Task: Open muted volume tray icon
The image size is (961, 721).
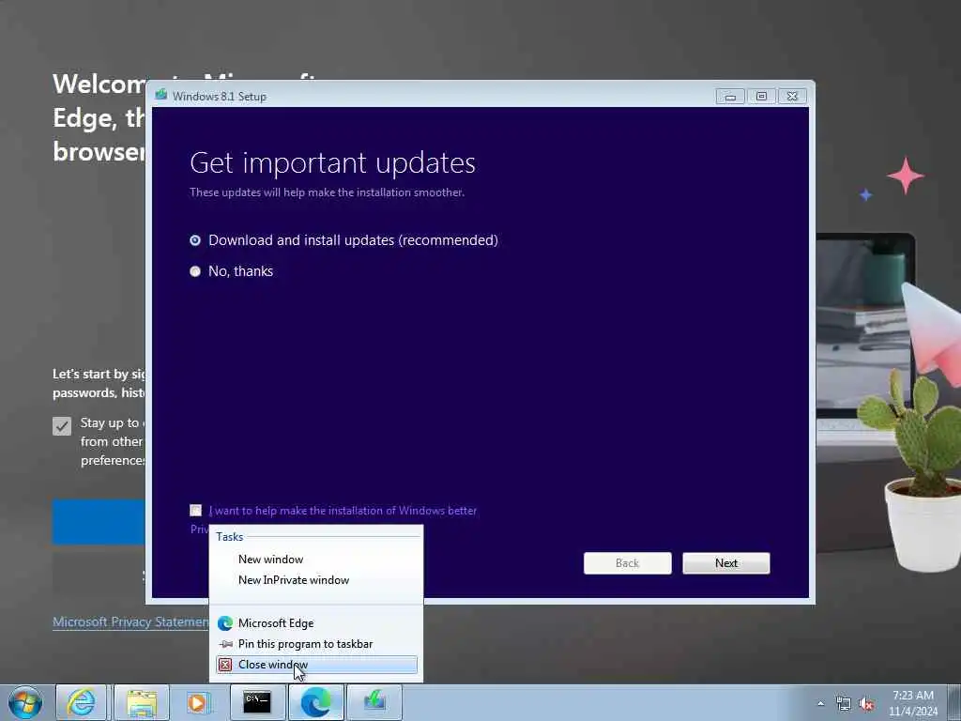Action: pos(866,703)
